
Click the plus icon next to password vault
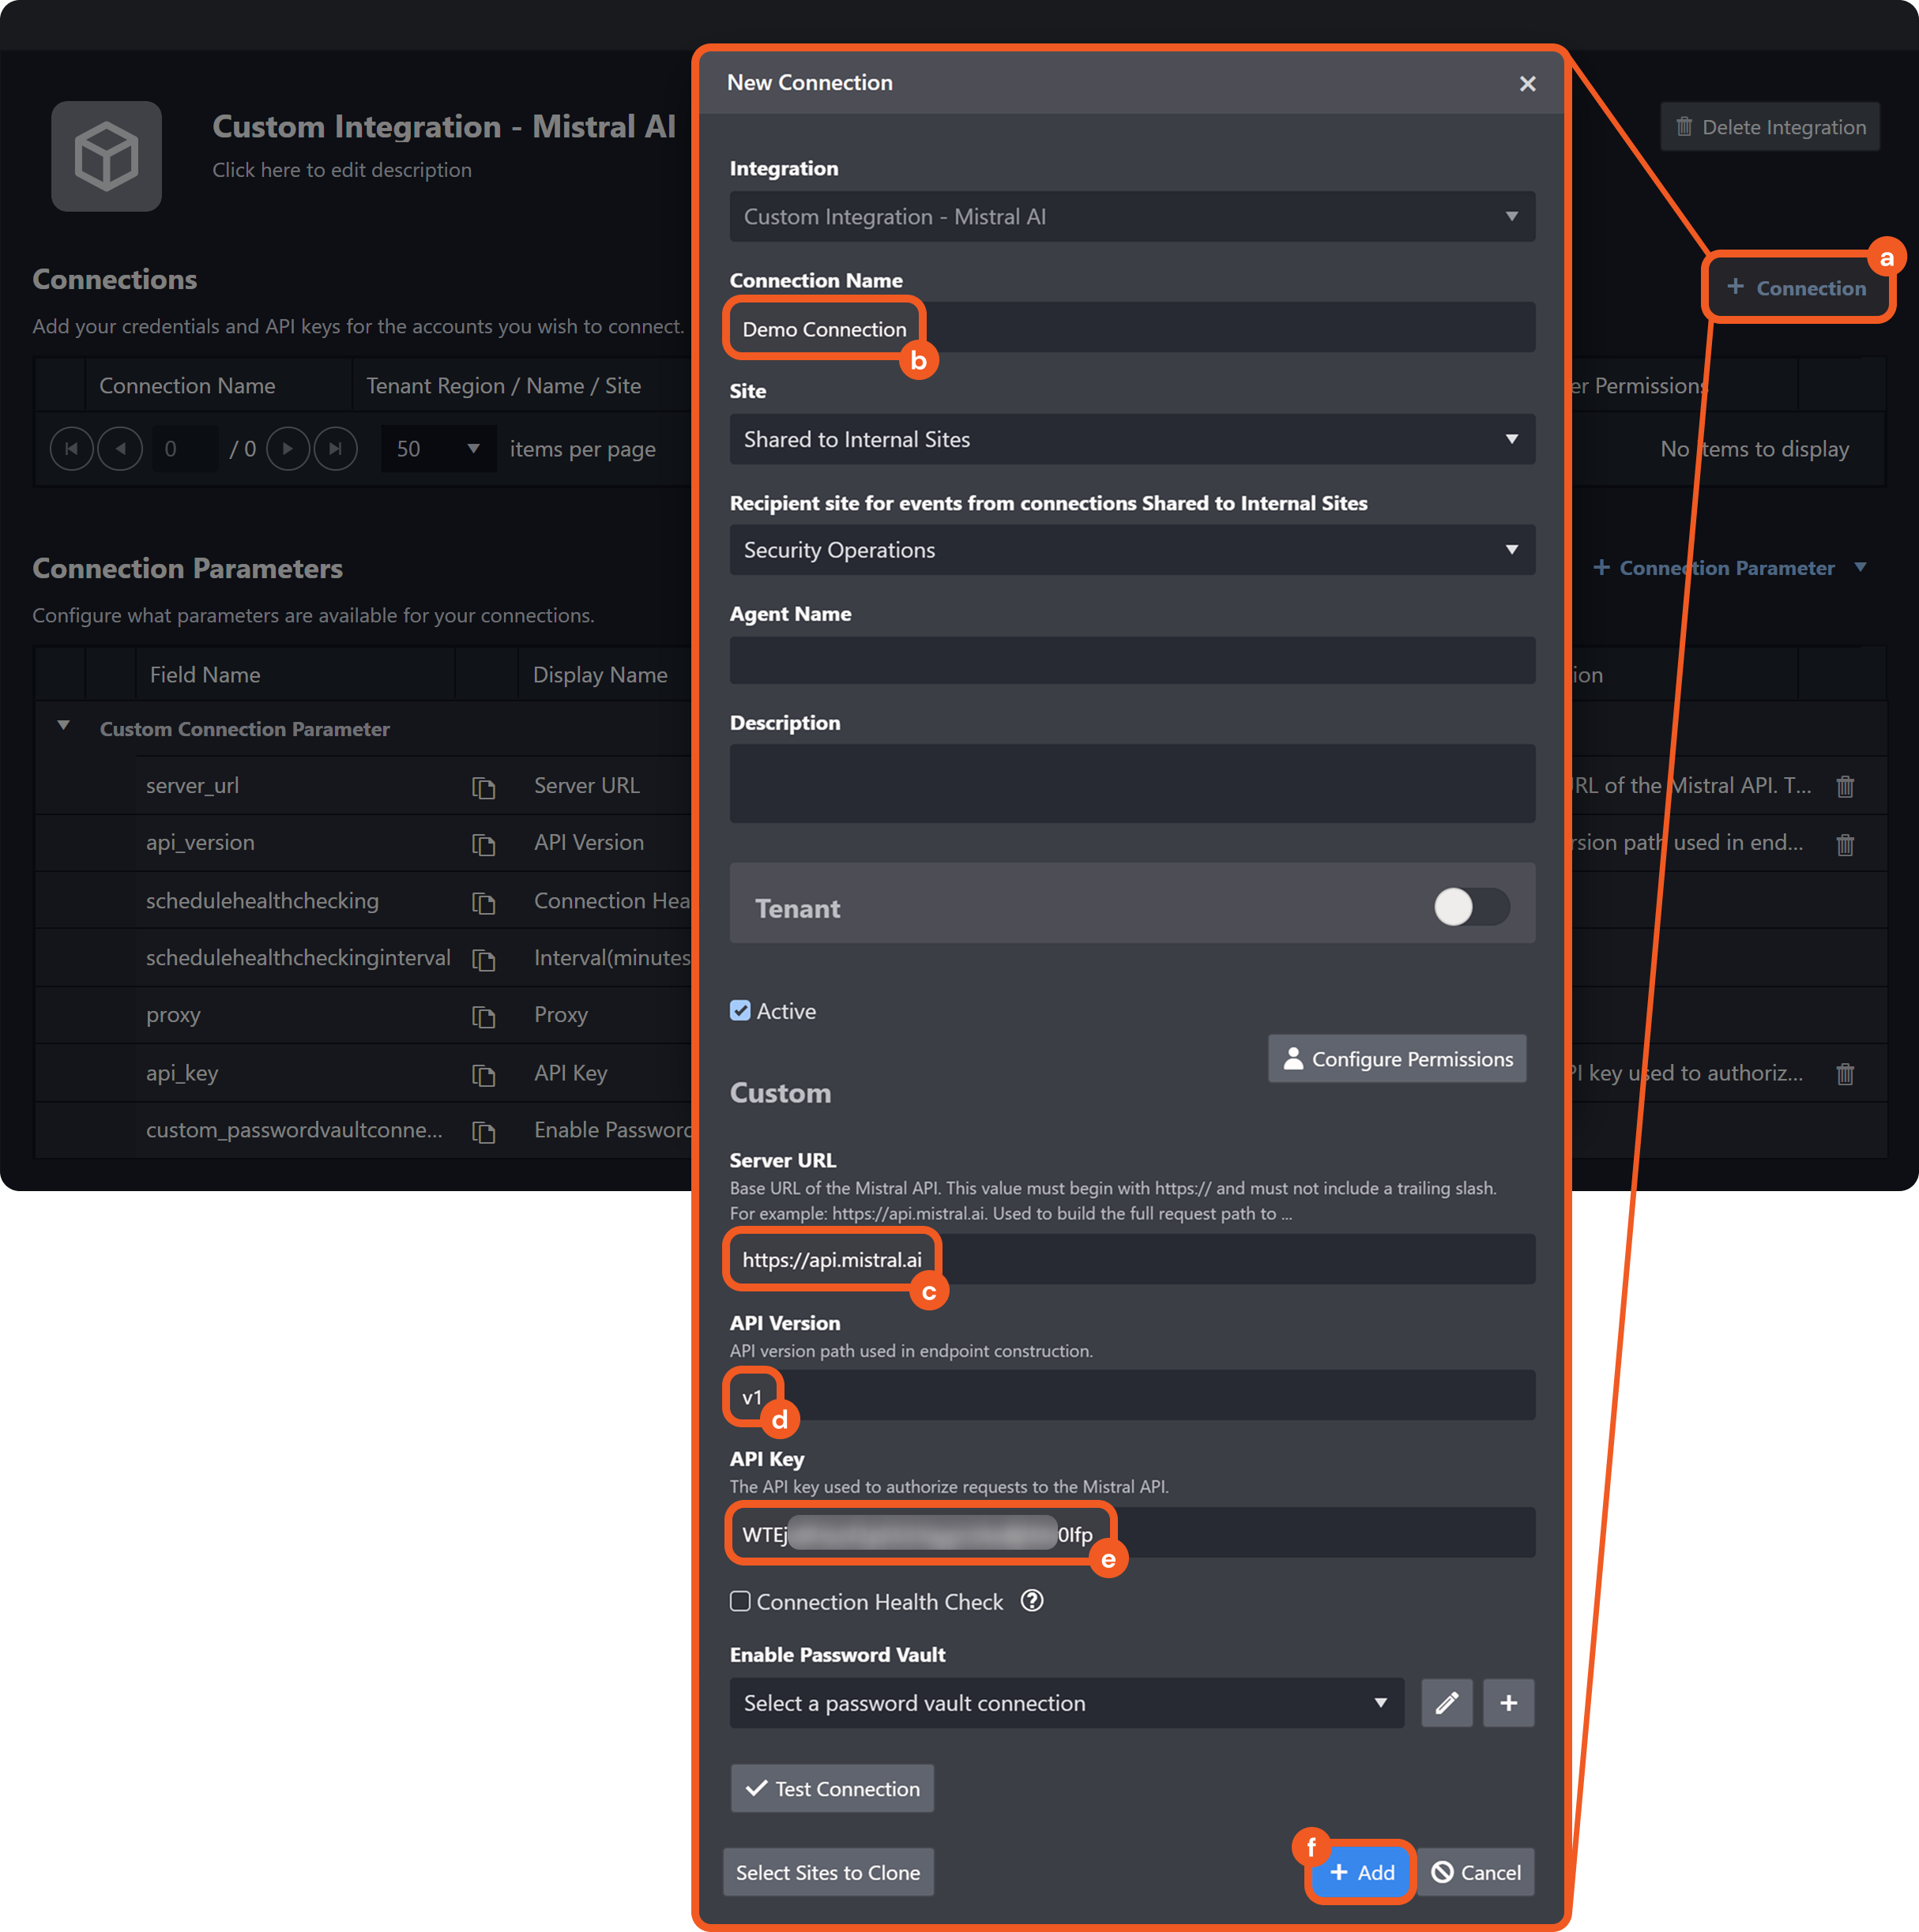(1508, 1703)
